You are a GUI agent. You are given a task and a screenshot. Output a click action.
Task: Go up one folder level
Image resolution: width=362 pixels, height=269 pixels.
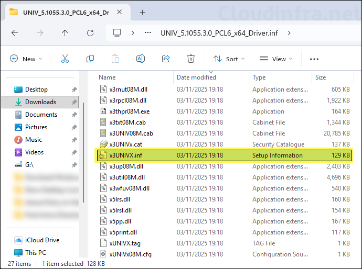click(65, 33)
